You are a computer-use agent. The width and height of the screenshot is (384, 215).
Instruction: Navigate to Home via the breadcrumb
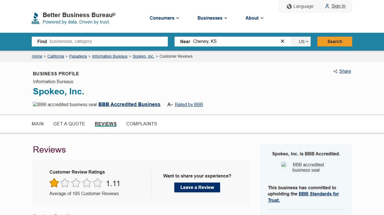coord(37,56)
